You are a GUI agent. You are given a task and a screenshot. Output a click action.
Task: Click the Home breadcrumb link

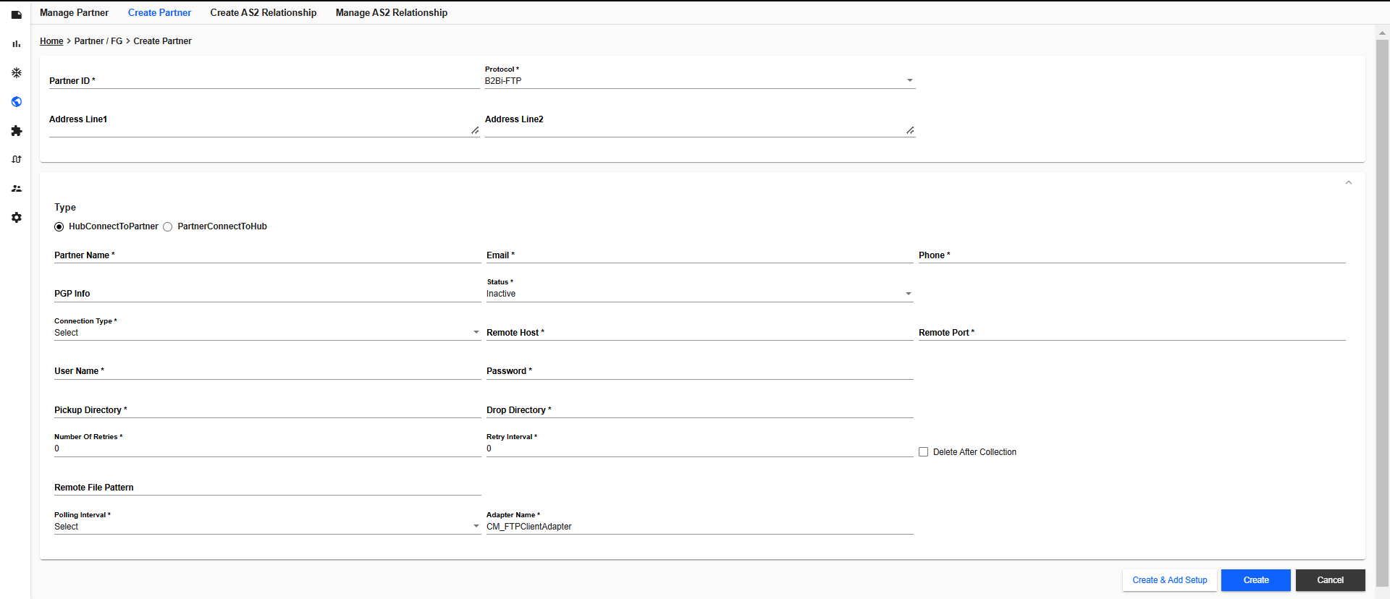[x=51, y=41]
